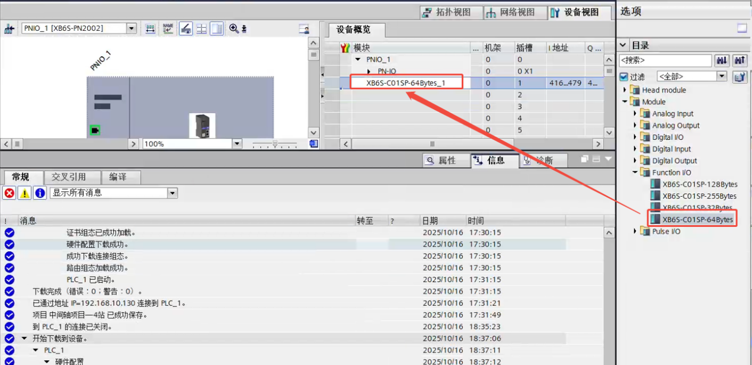Click search upward icon in catalog
752x365 pixels.
(740, 60)
